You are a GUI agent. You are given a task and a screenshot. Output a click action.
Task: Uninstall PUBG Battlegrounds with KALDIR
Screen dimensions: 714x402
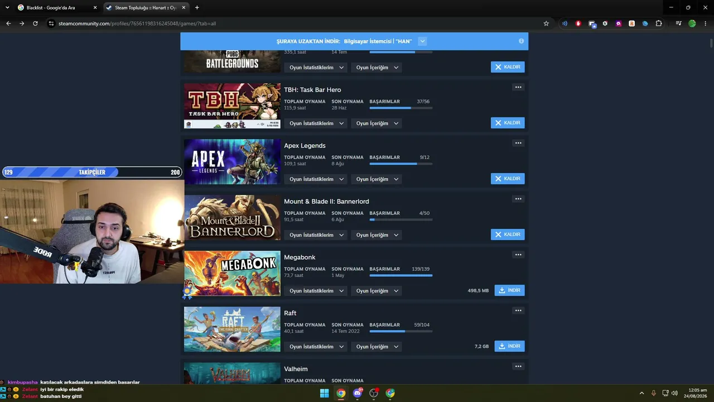[508, 67]
